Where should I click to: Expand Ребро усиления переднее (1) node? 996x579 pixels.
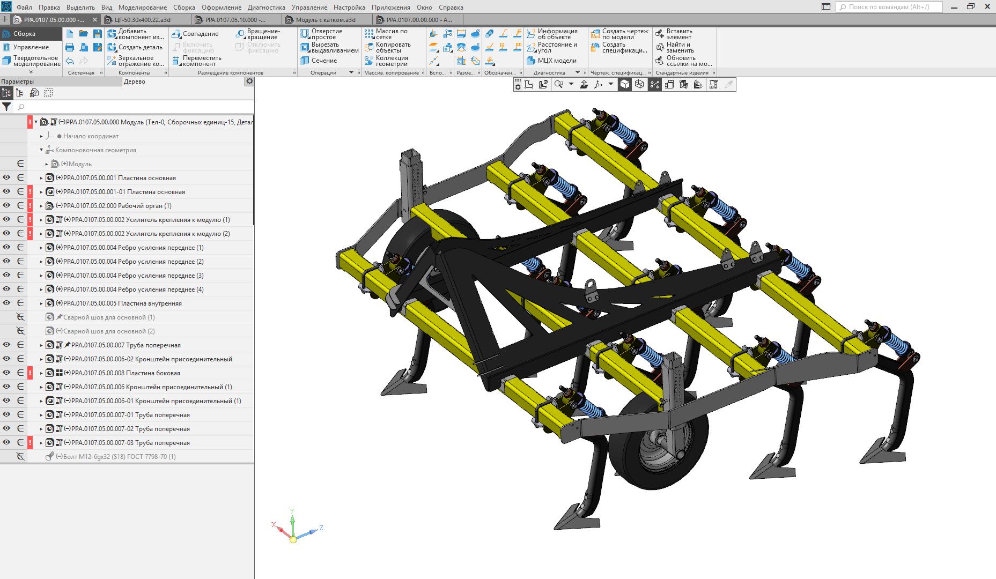(41, 248)
